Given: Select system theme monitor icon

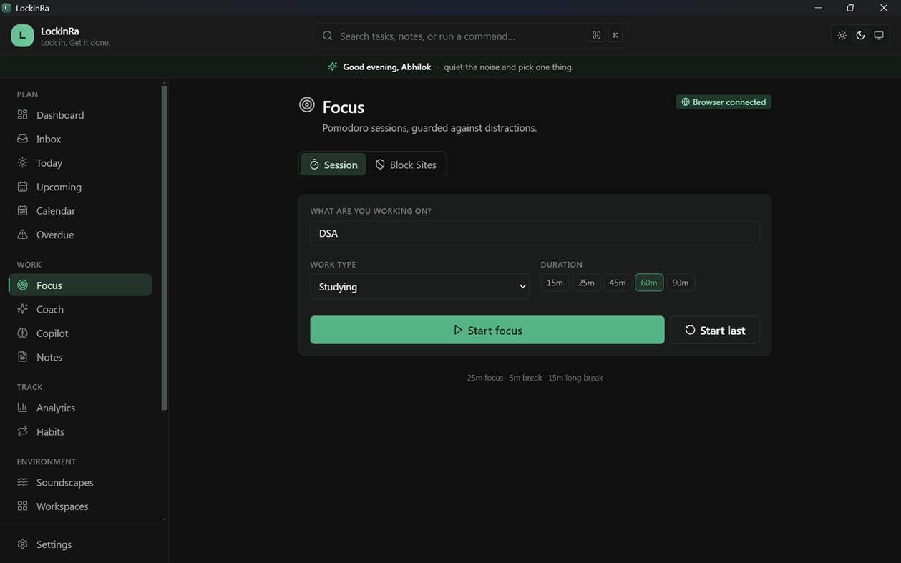Looking at the screenshot, I should click(879, 36).
